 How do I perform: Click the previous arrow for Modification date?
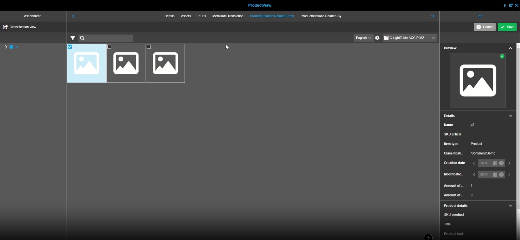pos(474,175)
